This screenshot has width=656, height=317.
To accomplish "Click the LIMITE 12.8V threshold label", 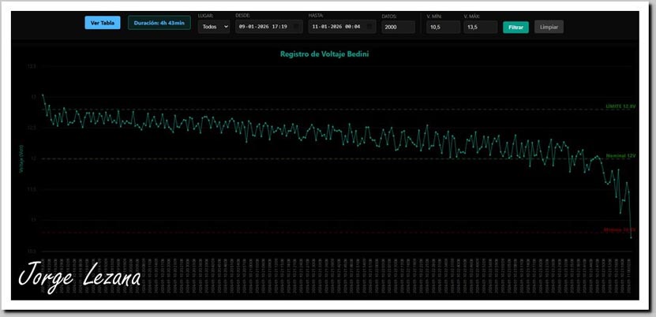I will (x=620, y=106).
